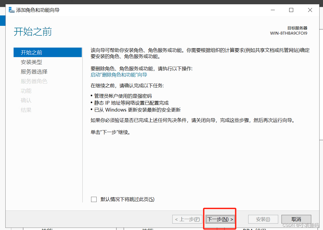Click the disabled 上一步(P) button
Image resolution: width=323 pixels, height=230 pixels.
[x=187, y=219]
